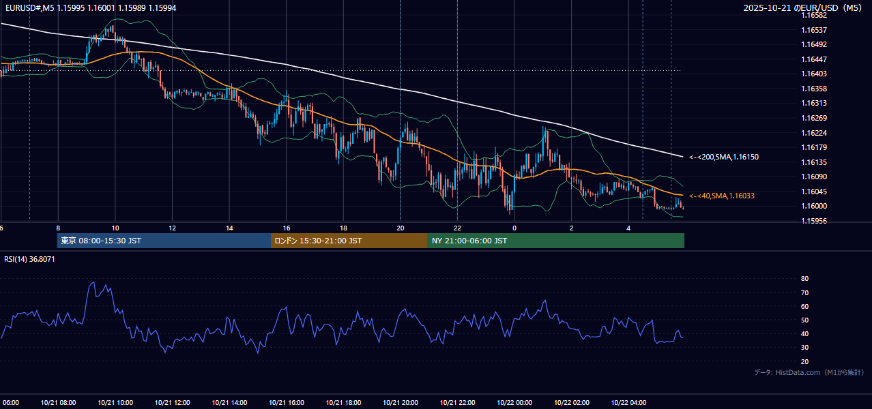
Task: Click hour tick 2 on chart axis
Action: [x=572, y=228]
